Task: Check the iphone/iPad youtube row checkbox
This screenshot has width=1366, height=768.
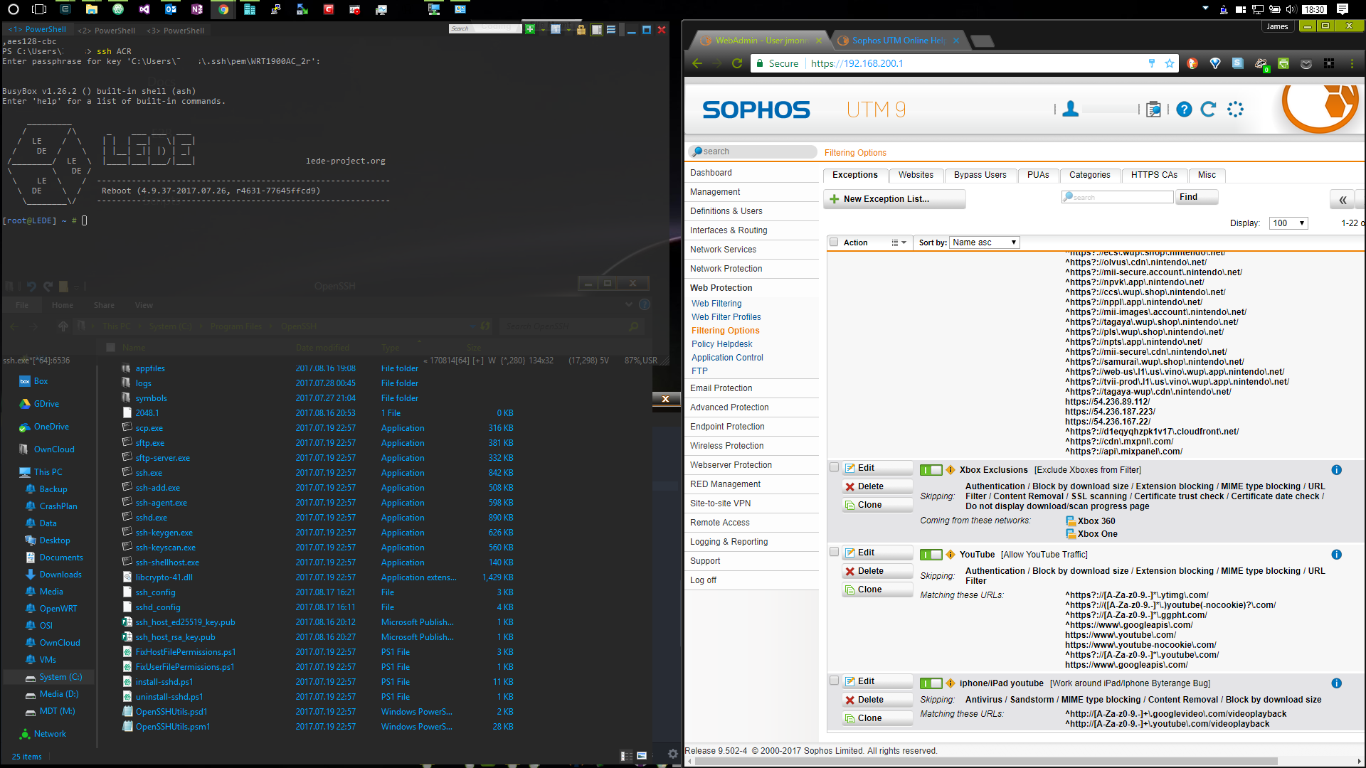Action: tap(834, 681)
